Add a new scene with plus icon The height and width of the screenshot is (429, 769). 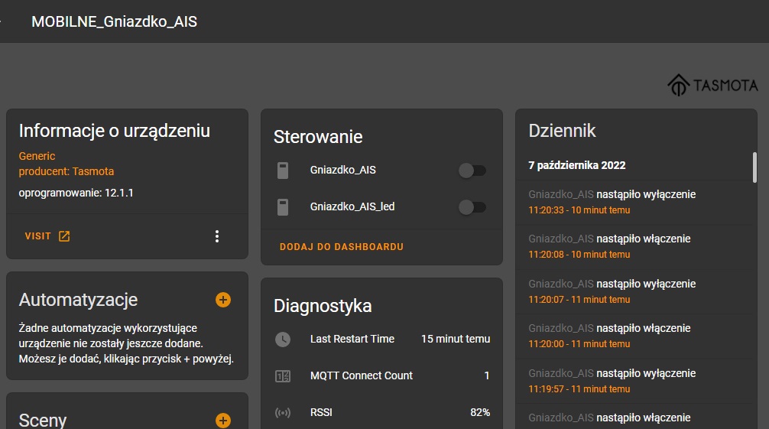point(223,420)
